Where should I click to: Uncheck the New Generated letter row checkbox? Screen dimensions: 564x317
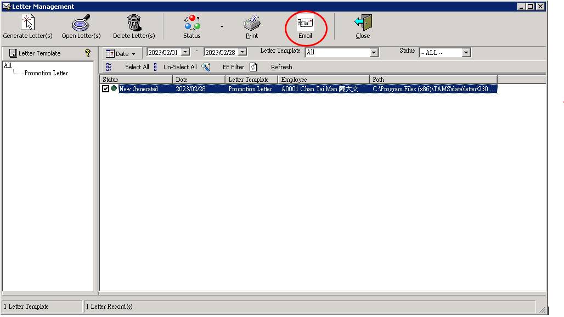tap(105, 88)
